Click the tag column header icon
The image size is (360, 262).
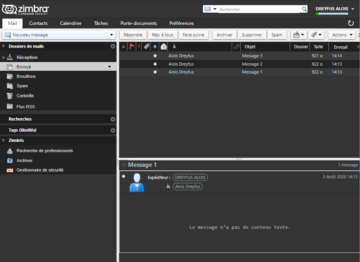pos(147,47)
